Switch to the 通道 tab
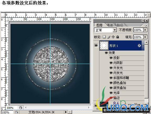Viewport: 151px width, 114px height. pyautogui.click(x=110, y=25)
